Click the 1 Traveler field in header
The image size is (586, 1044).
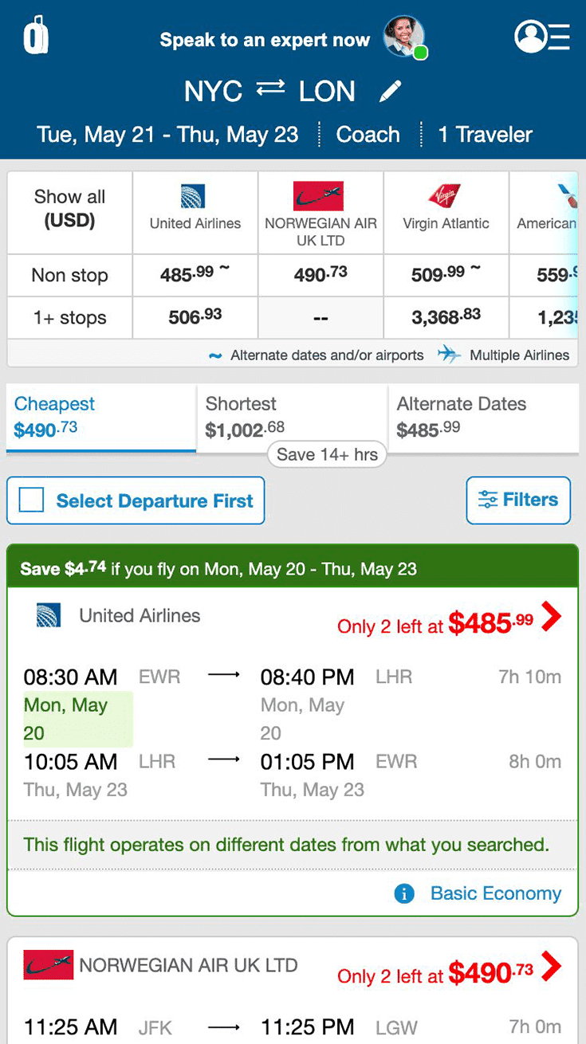486,134
